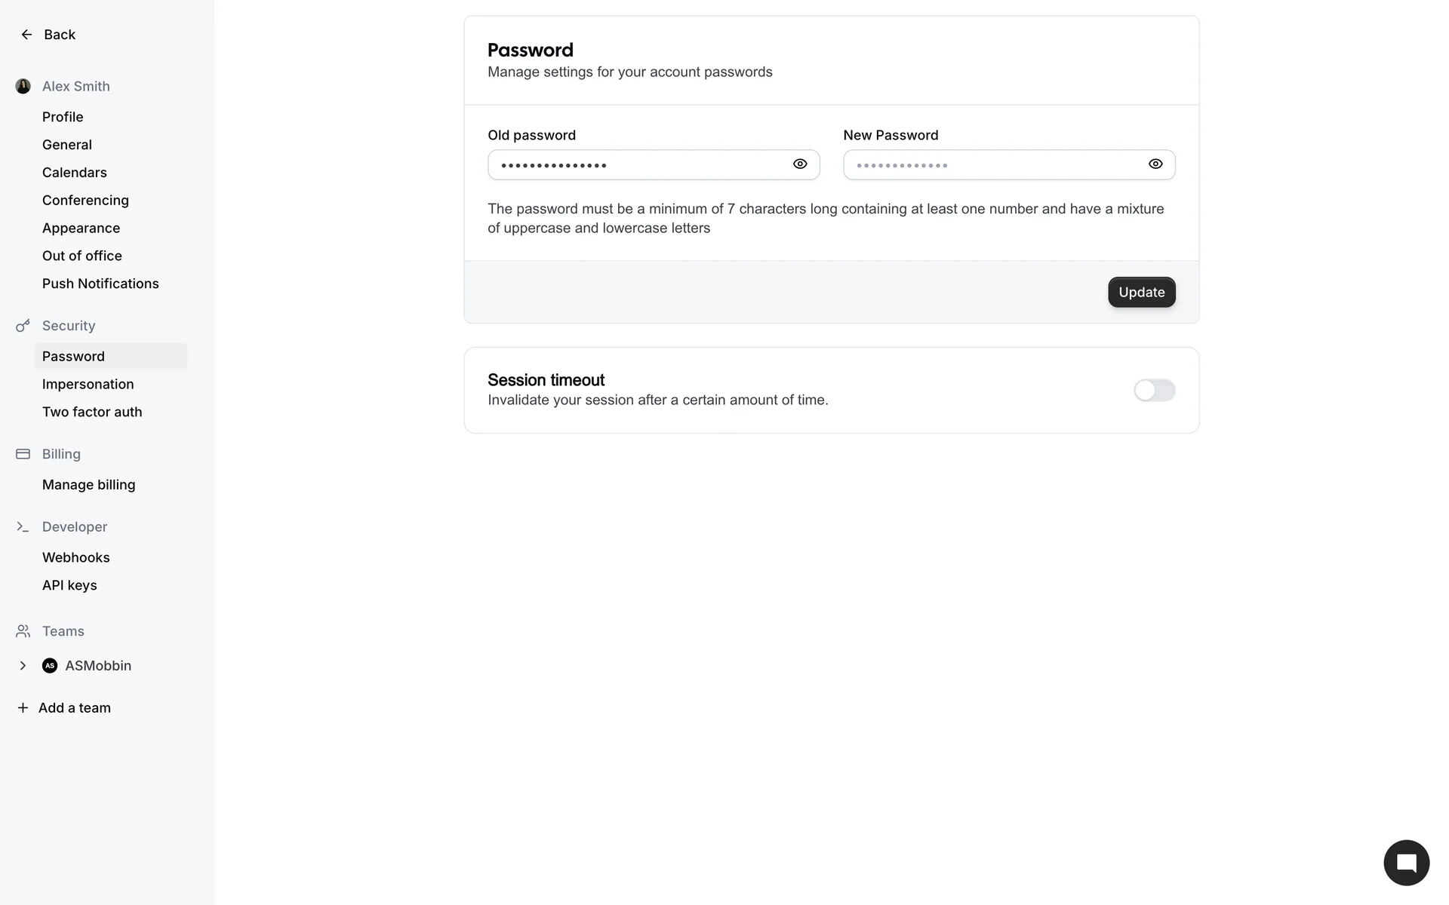Open the API keys section

point(69,585)
